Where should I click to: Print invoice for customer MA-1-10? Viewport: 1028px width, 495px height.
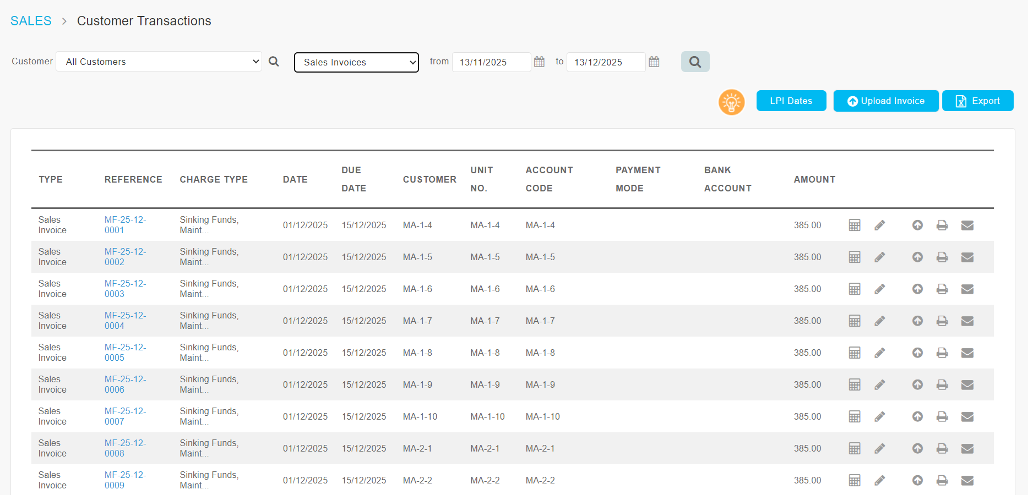click(x=942, y=416)
